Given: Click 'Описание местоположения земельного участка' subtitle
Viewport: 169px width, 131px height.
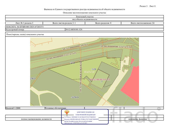Looking at the screenshot, I should point(84,13).
